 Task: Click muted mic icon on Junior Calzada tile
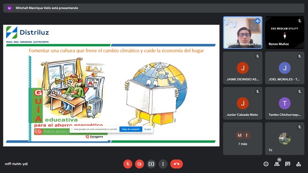pos(257,92)
